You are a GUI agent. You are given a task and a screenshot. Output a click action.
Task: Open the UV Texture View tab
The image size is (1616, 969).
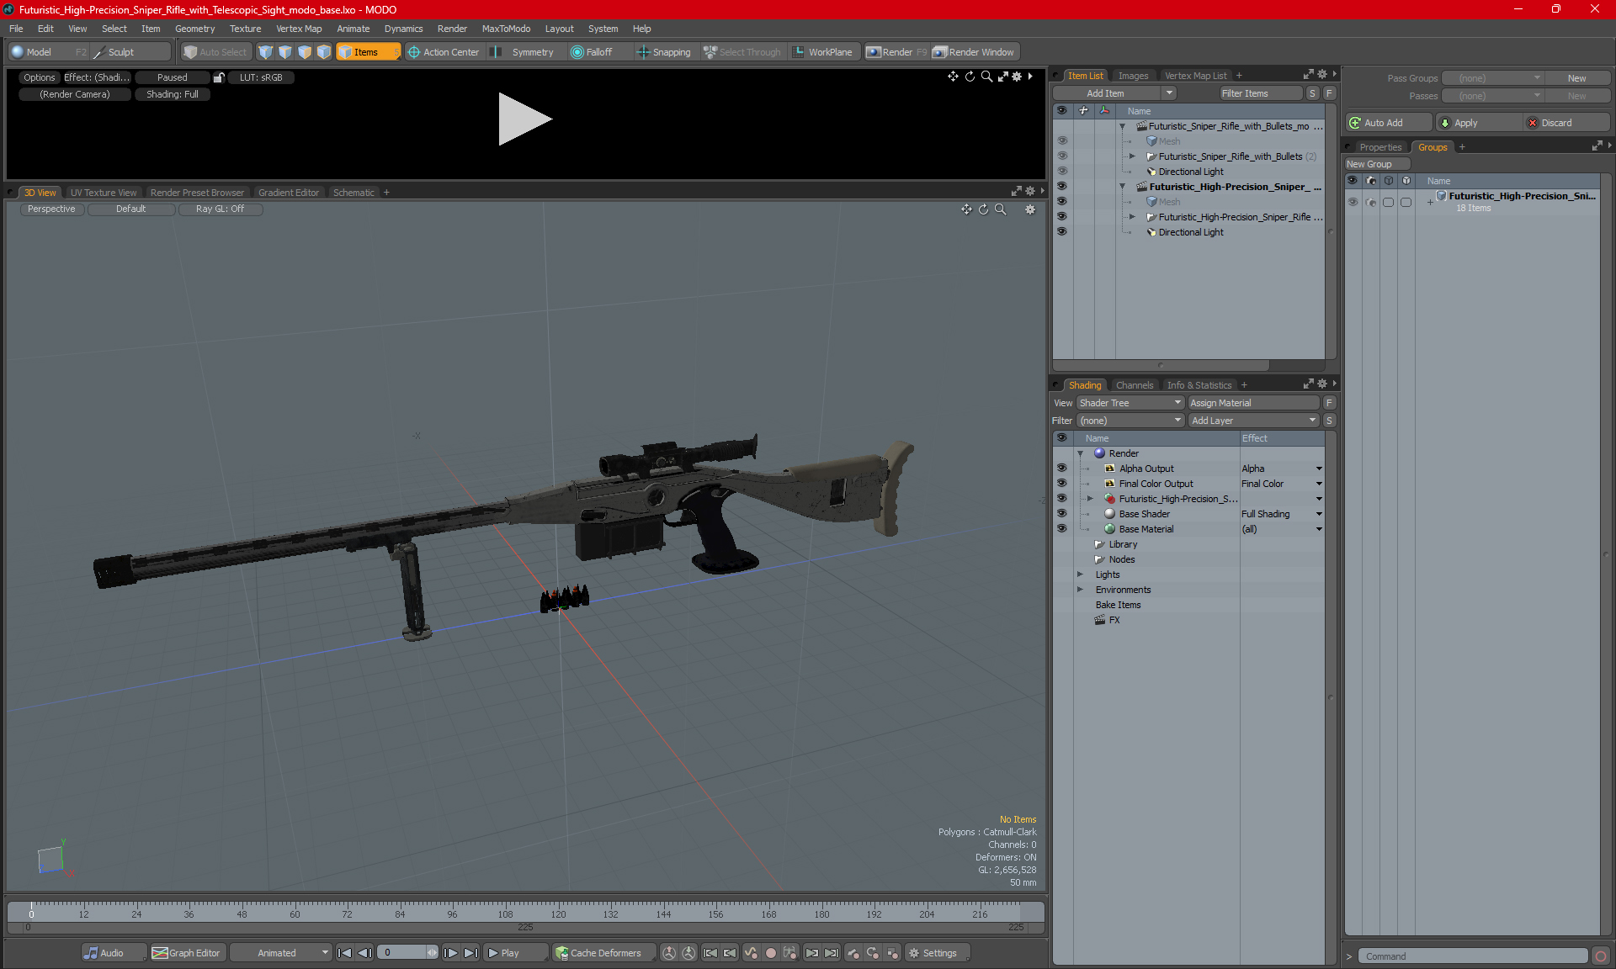click(x=104, y=193)
